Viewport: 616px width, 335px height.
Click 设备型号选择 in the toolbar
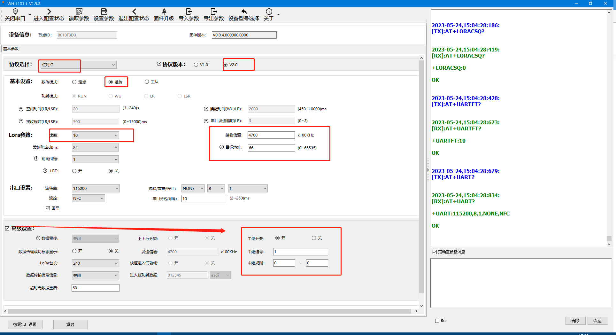tap(244, 15)
